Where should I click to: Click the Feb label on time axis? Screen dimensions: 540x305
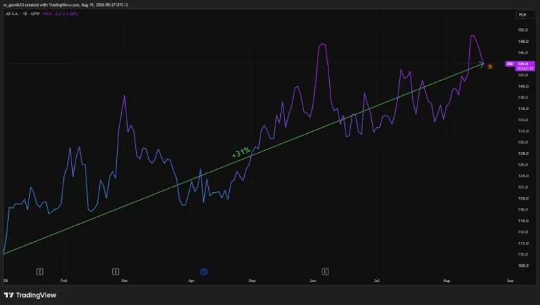[64, 281]
